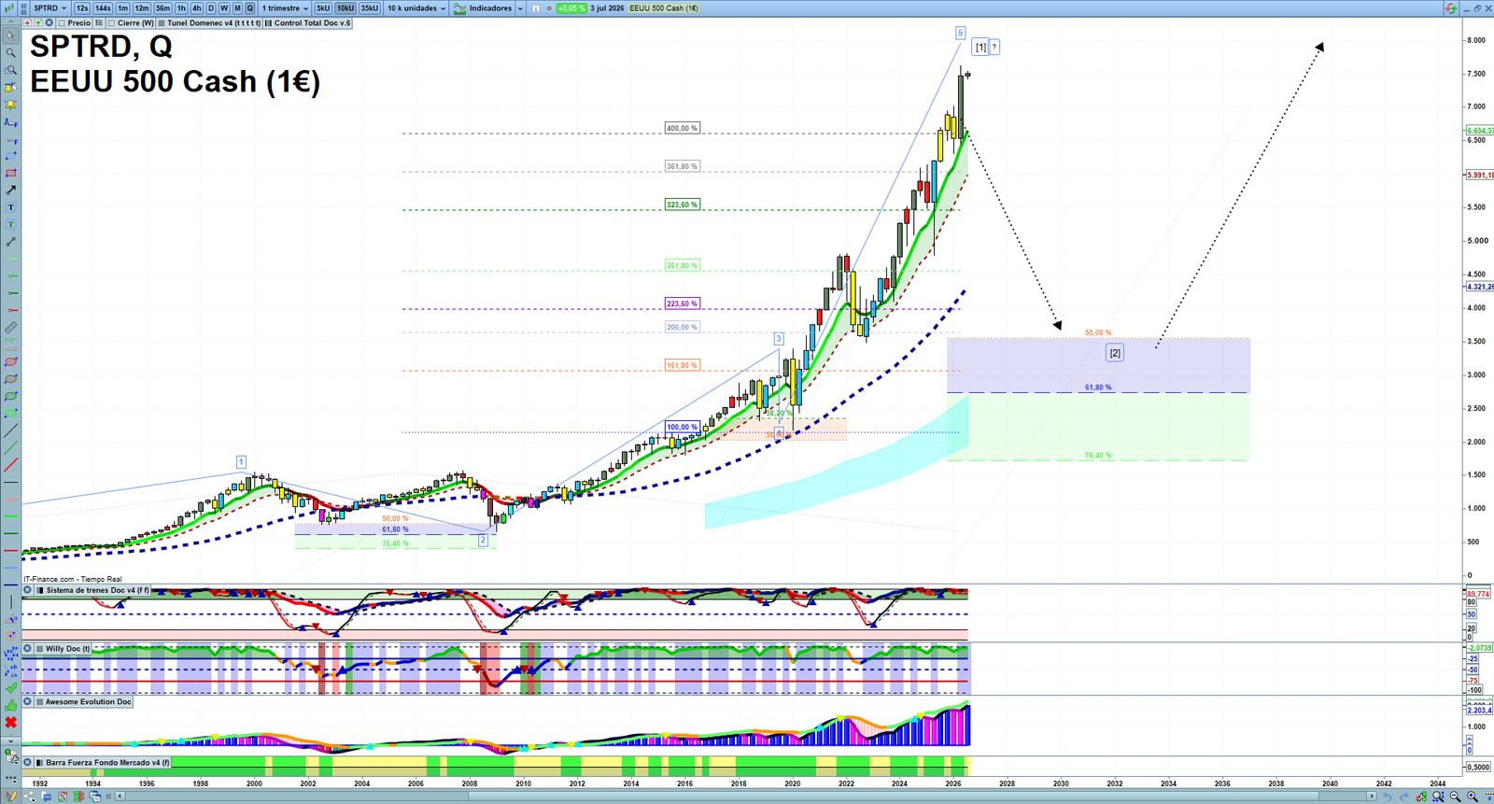The image size is (1494, 804).
Task: Select the 144s timeframe
Action: (x=103, y=8)
